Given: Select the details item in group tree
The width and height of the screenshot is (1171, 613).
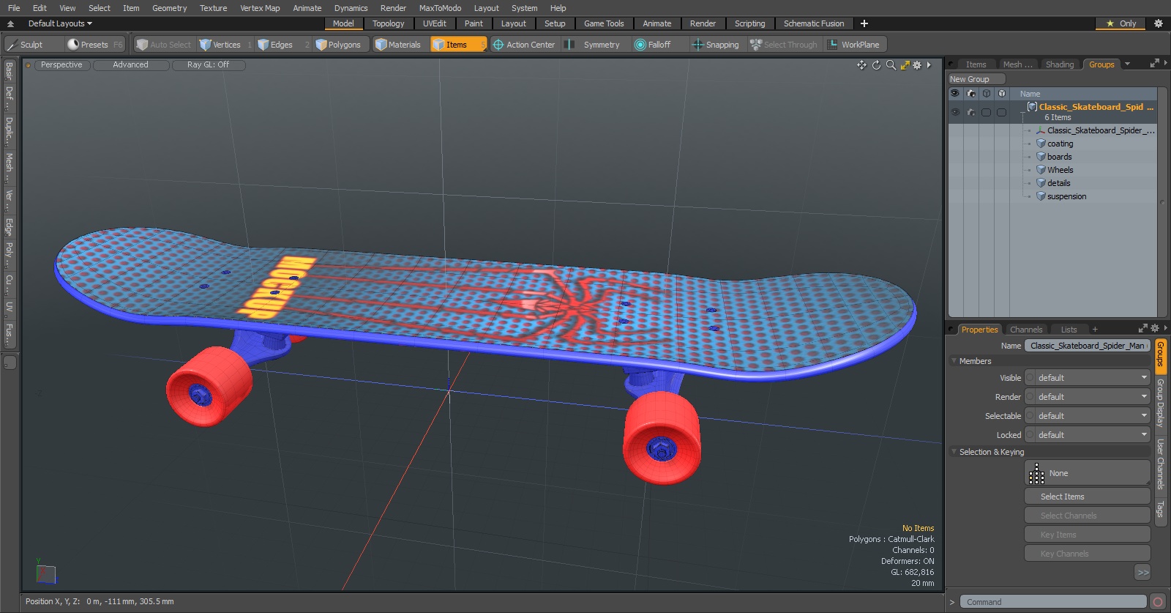Looking at the screenshot, I should pos(1058,183).
